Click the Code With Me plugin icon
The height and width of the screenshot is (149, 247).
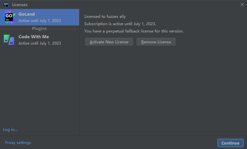(x=9, y=40)
